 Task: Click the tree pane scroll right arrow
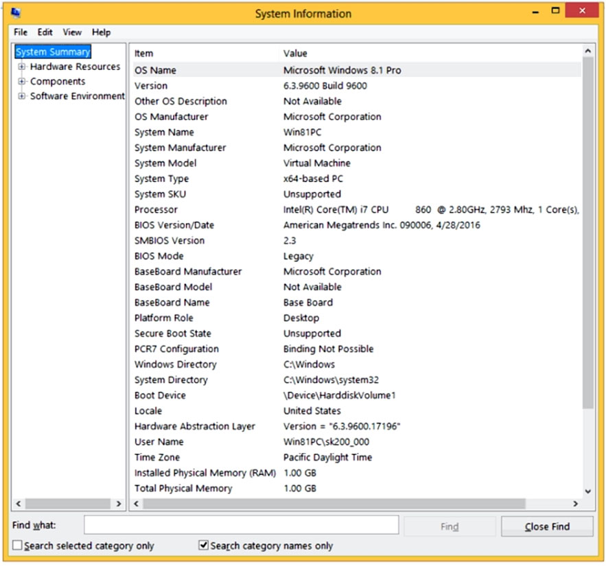(x=119, y=504)
